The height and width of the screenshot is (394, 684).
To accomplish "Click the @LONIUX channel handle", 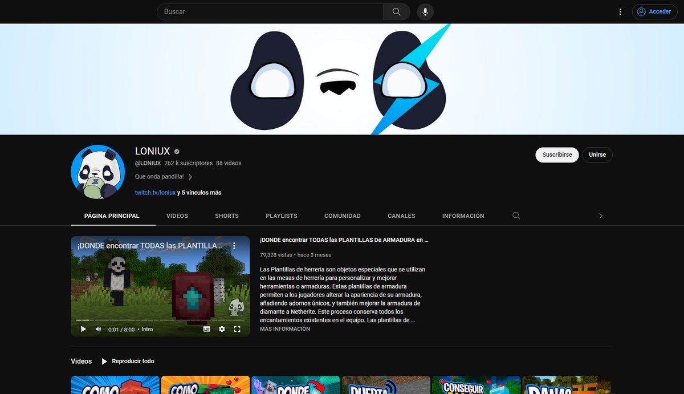I will pyautogui.click(x=148, y=163).
